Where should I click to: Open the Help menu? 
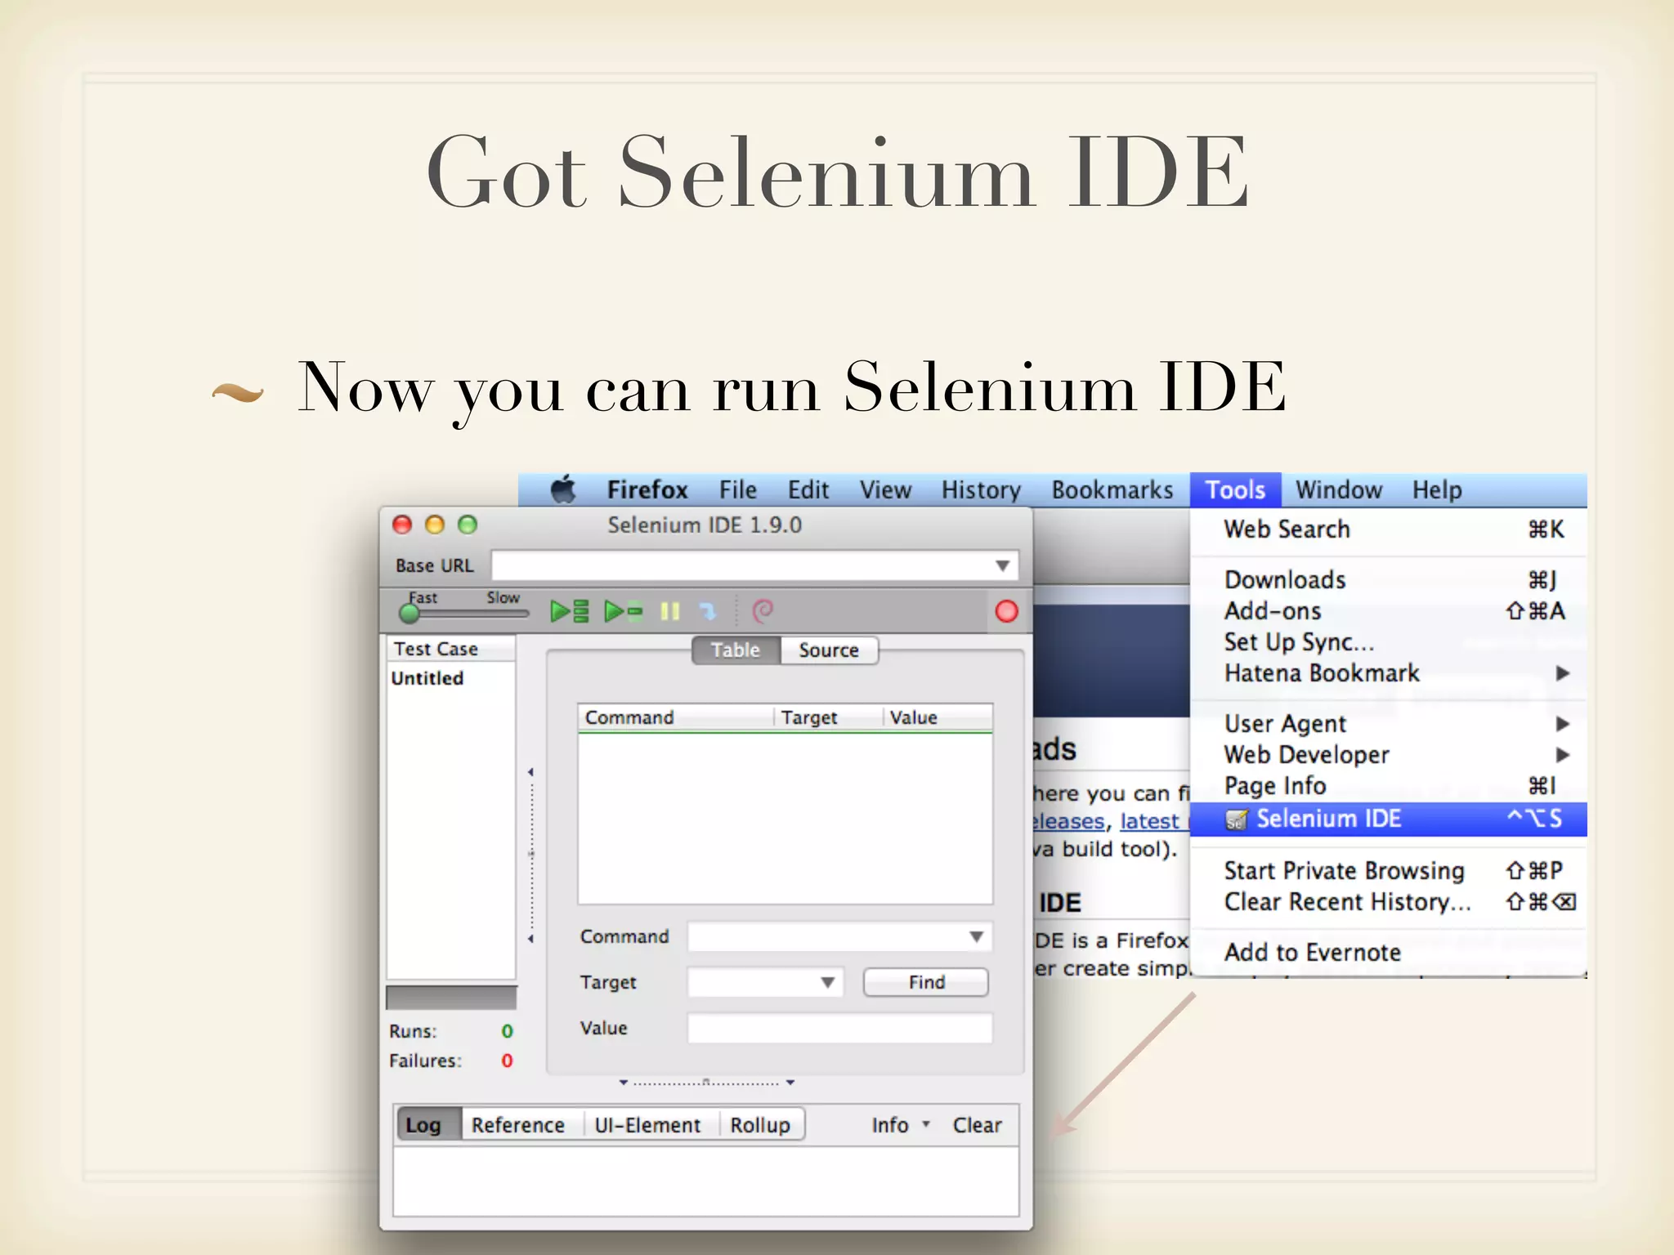coord(1437,490)
